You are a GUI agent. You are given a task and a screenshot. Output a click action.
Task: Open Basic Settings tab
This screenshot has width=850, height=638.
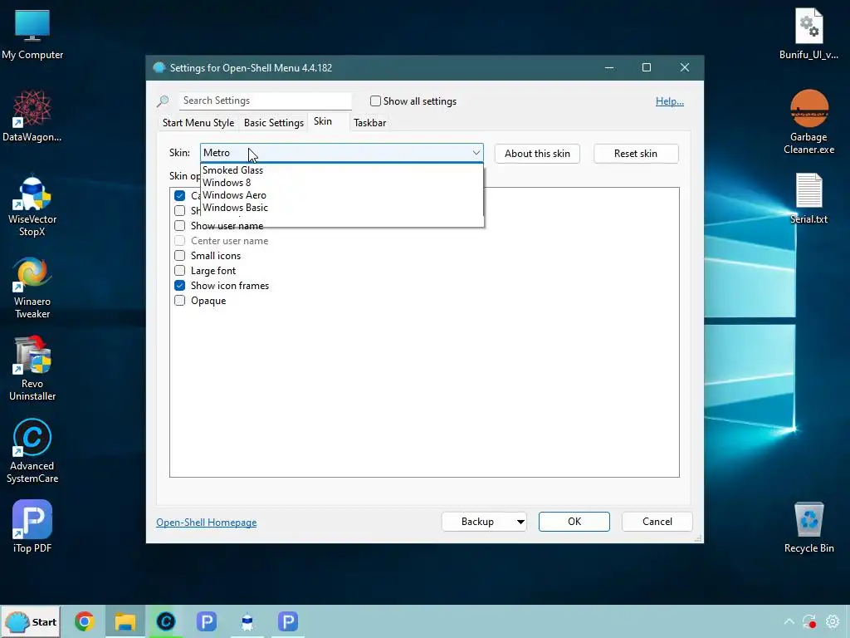coord(274,123)
